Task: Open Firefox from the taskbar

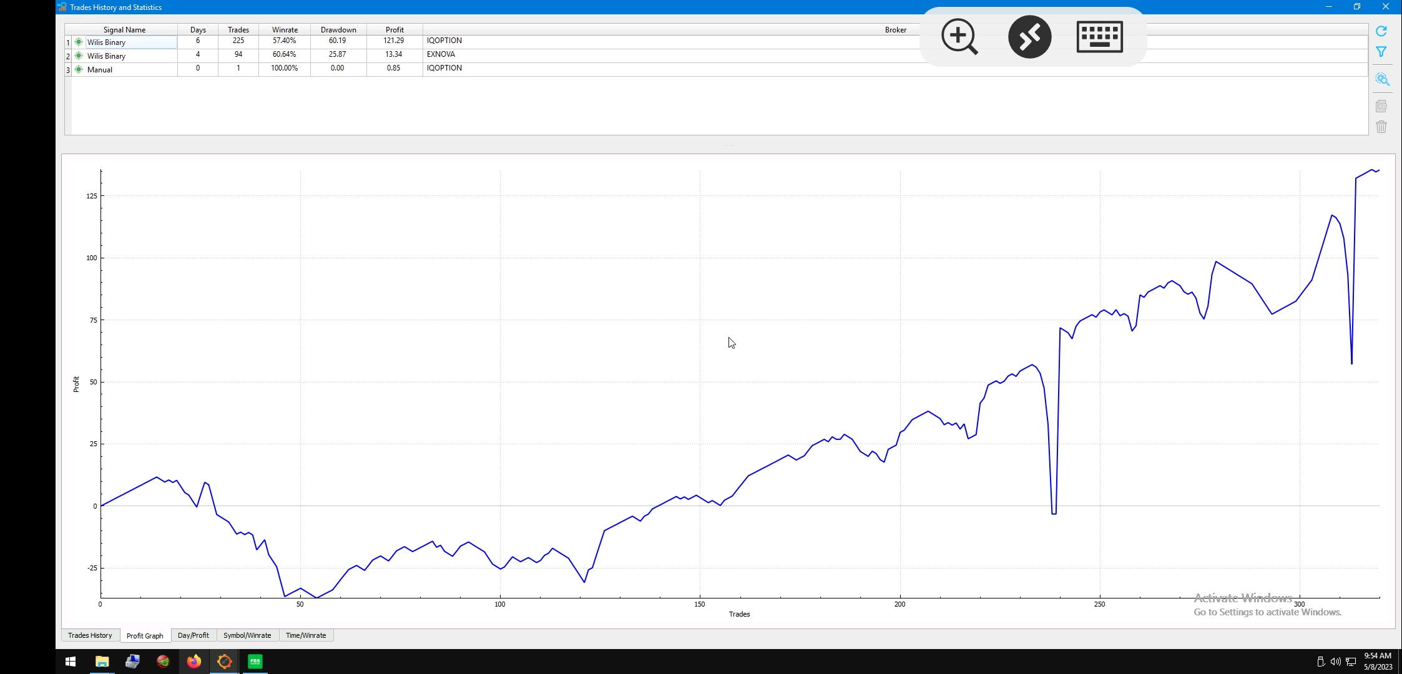Action: [194, 662]
